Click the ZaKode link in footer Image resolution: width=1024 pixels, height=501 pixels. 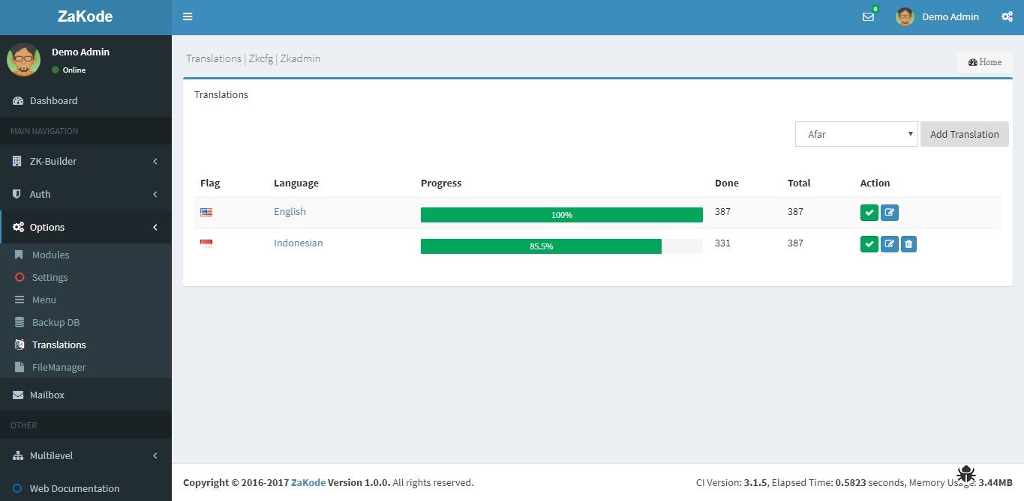click(308, 482)
